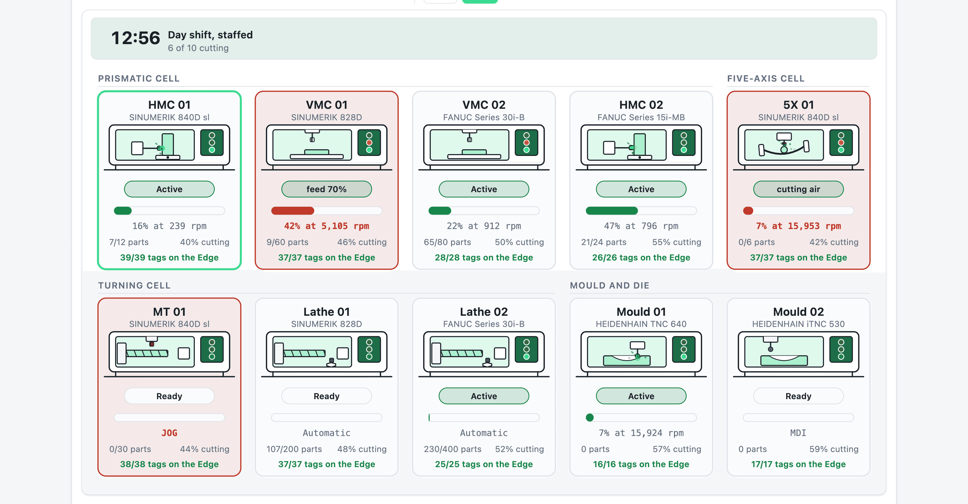
Task: Click the stack light on VMC 01
Action: (x=369, y=143)
